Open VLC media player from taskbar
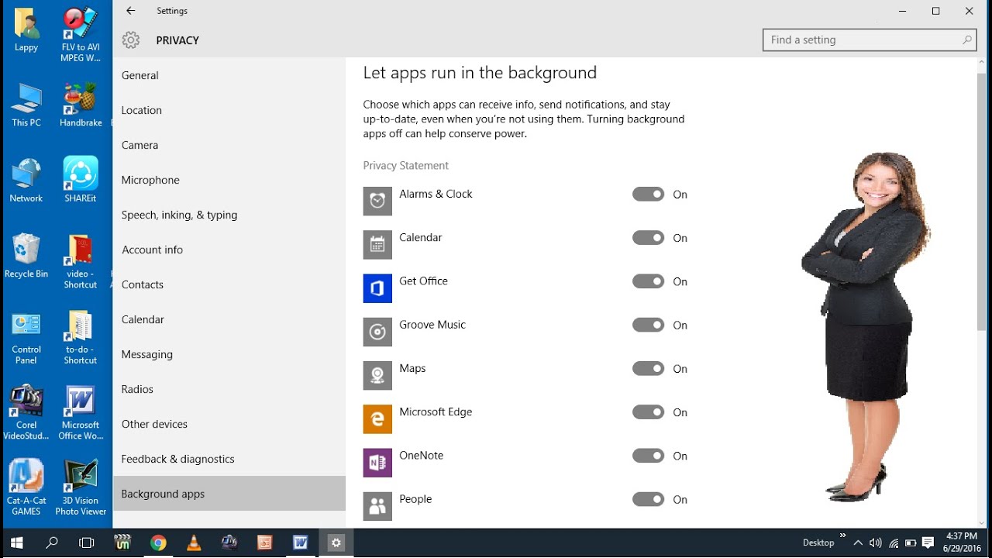The height and width of the screenshot is (558, 992). point(194,542)
